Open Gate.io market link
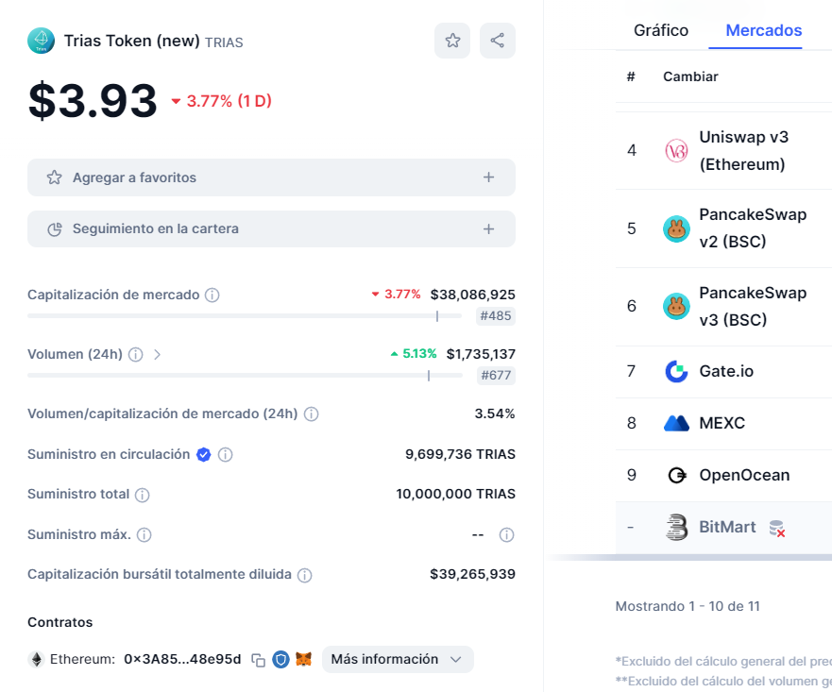 tap(726, 371)
